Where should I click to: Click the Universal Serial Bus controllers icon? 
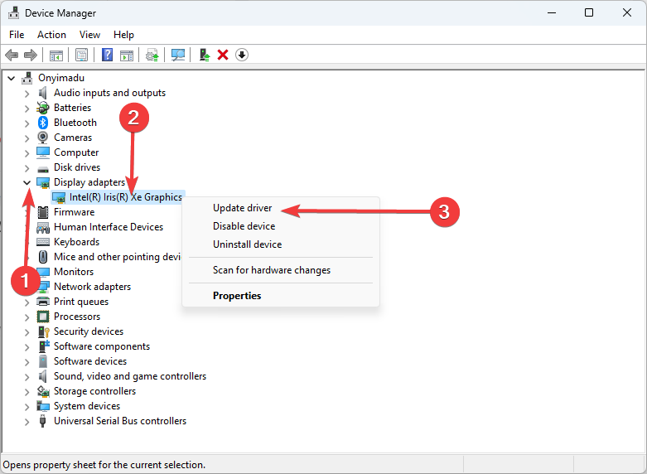(x=42, y=421)
